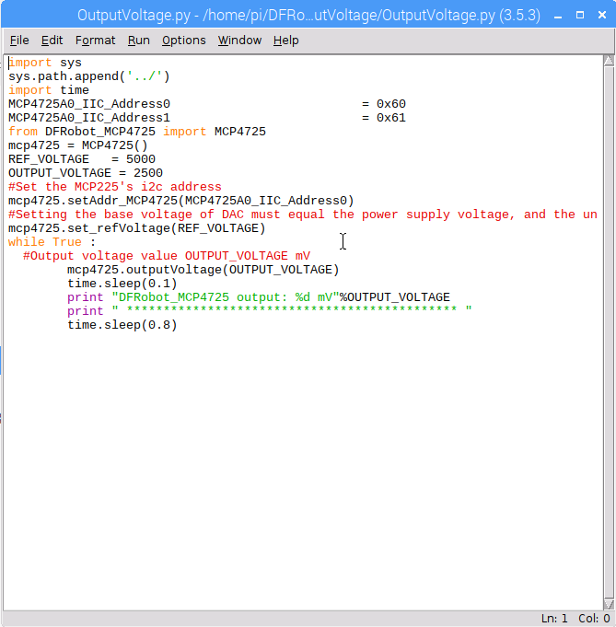The height and width of the screenshot is (627, 616).
Task: Open the Run menu
Action: tap(139, 41)
